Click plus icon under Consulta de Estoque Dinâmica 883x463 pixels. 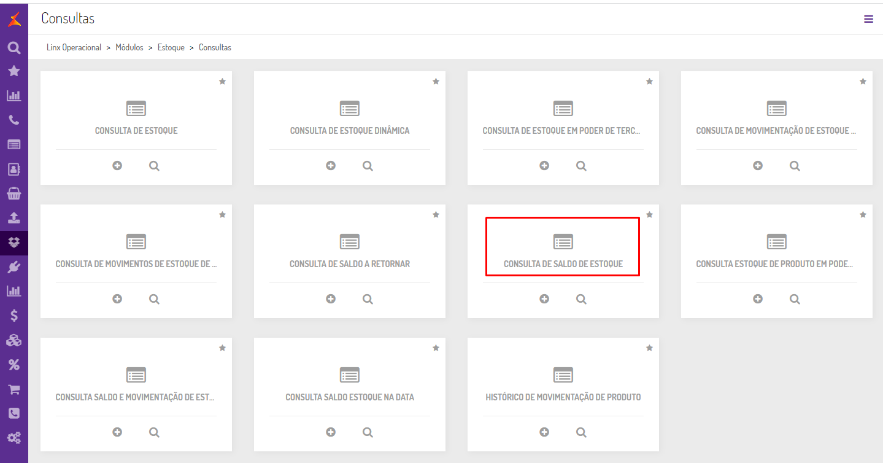click(x=331, y=166)
